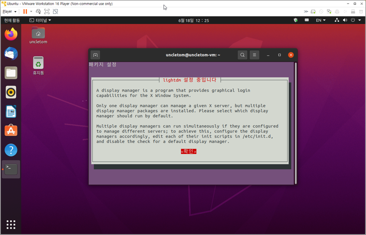The image size is (366, 235).
Task: Click the green shield indicator in the top bar
Action: (295, 20)
